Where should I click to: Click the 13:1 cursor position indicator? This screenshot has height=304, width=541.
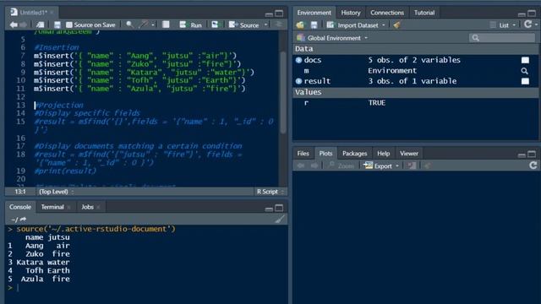pos(20,192)
